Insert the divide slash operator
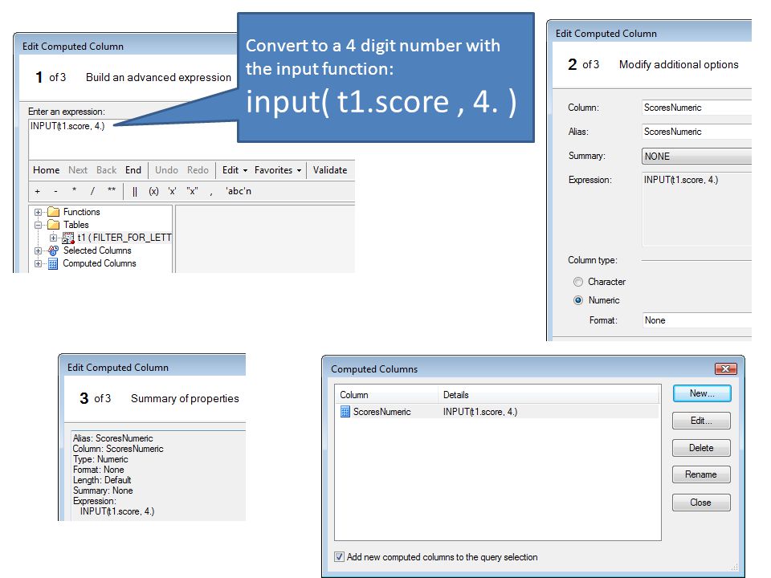This screenshot has height=578, width=771. [92, 191]
